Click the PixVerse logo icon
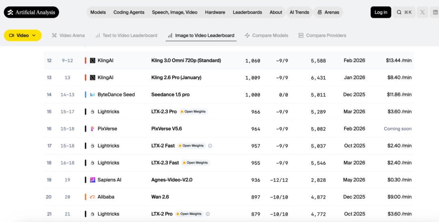The height and width of the screenshot is (222, 439). pyautogui.click(x=93, y=129)
